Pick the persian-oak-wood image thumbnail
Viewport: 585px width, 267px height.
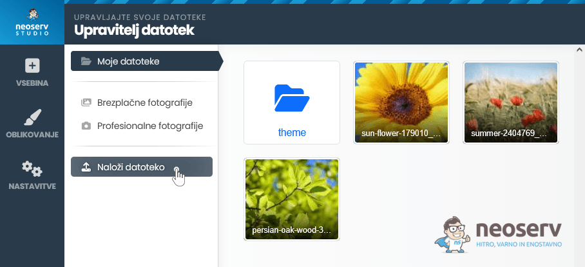click(x=292, y=199)
